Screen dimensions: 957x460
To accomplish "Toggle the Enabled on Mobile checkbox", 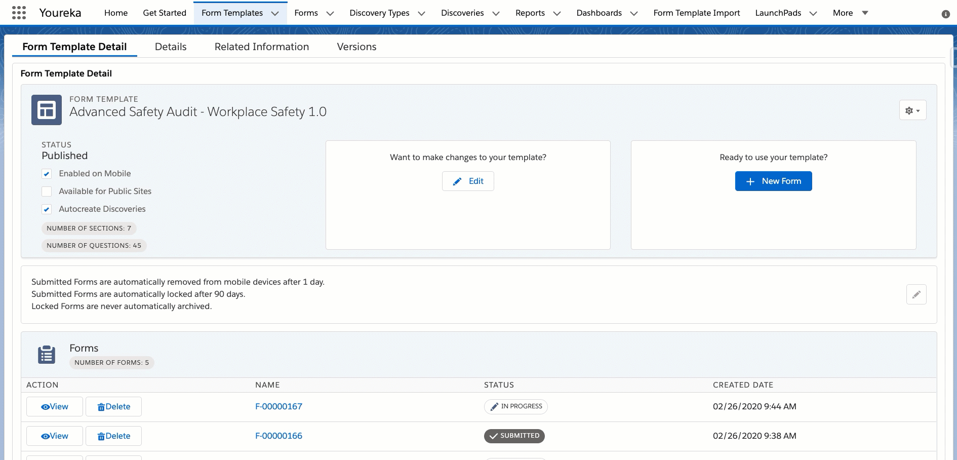I will 47,174.
